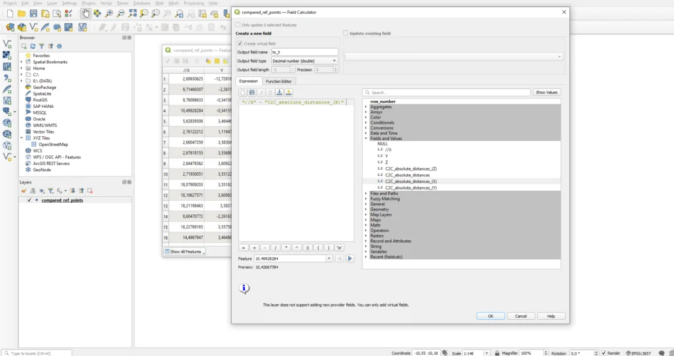
Task: Click the New Project icon
Action: [10, 14]
